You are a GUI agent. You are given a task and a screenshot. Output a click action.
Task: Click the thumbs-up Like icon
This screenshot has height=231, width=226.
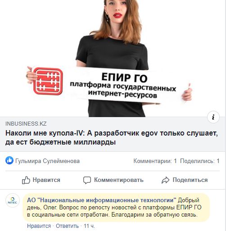(x=26, y=180)
